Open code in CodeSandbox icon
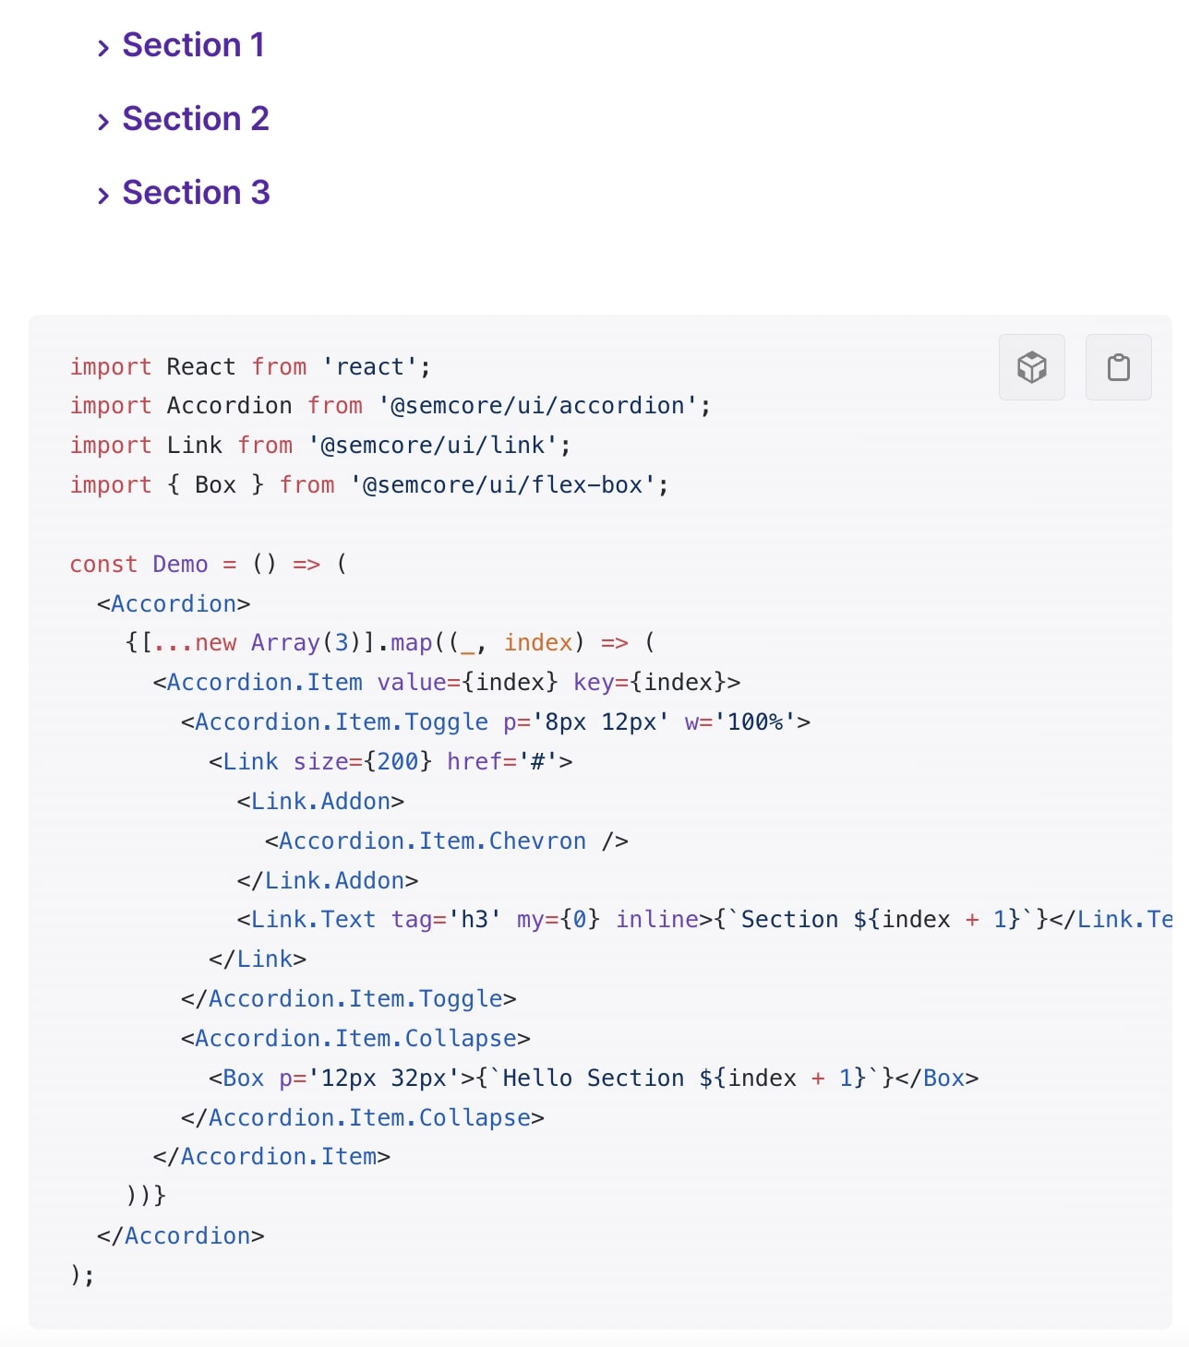Image resolution: width=1189 pixels, height=1347 pixels. coord(1031,367)
